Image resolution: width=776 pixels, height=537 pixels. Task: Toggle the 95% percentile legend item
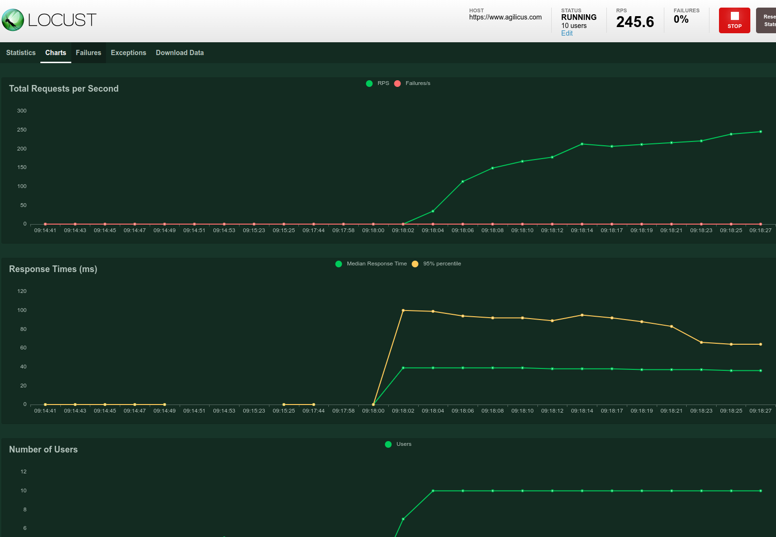tap(442, 264)
